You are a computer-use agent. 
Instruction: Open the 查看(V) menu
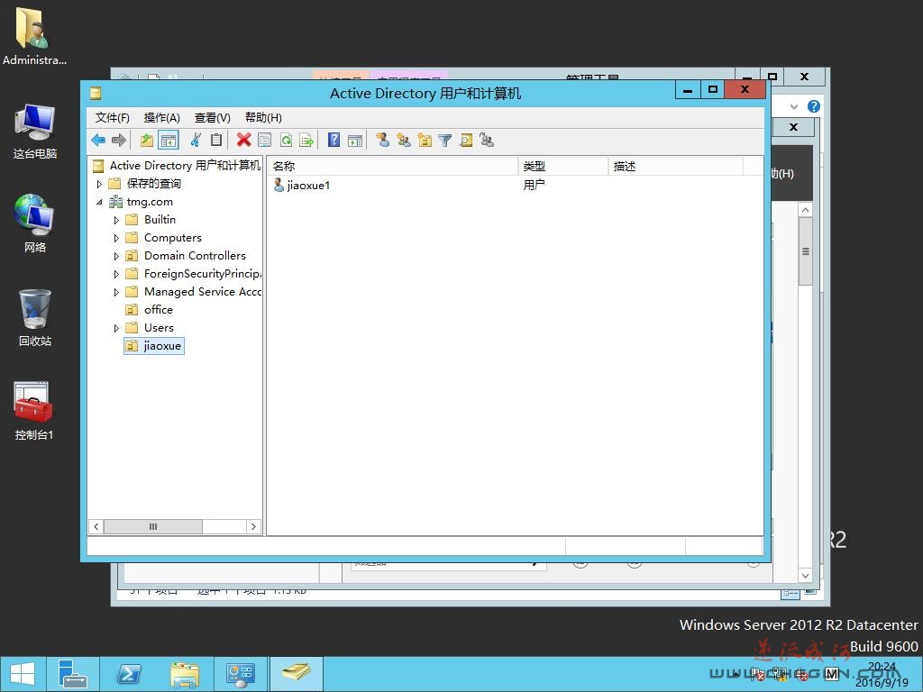[213, 118]
